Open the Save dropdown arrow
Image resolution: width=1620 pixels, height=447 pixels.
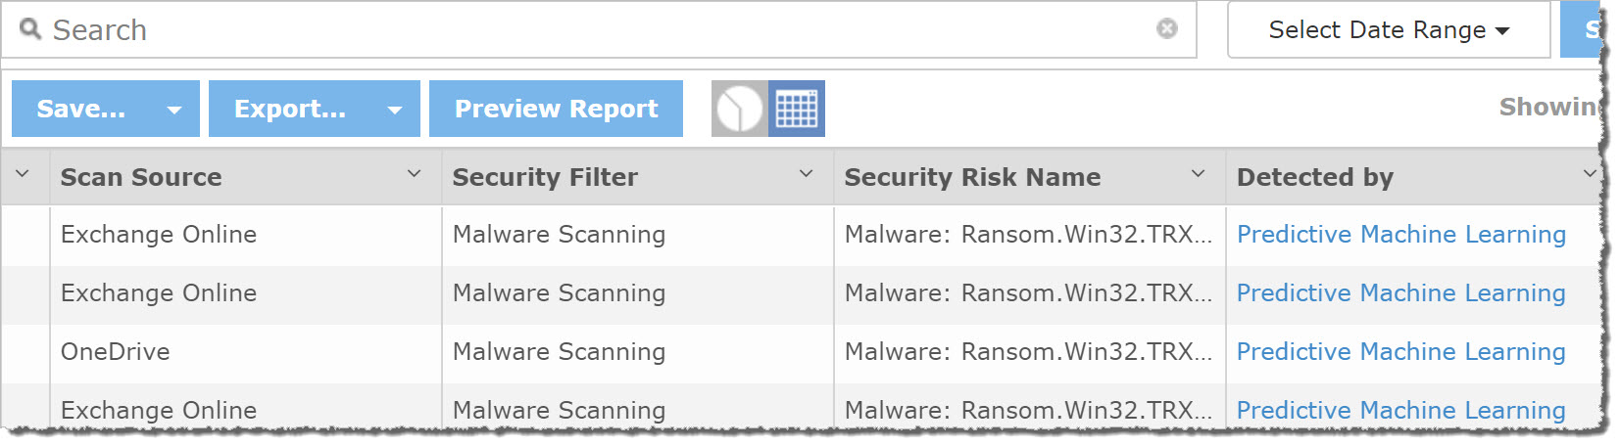click(174, 110)
